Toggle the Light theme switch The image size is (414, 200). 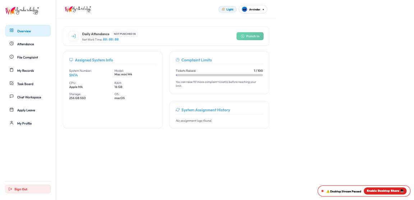pyautogui.click(x=227, y=9)
